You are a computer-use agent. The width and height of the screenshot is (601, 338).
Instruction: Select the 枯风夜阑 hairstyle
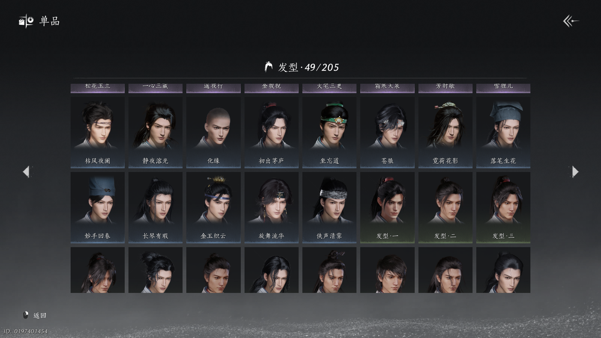[x=98, y=132]
